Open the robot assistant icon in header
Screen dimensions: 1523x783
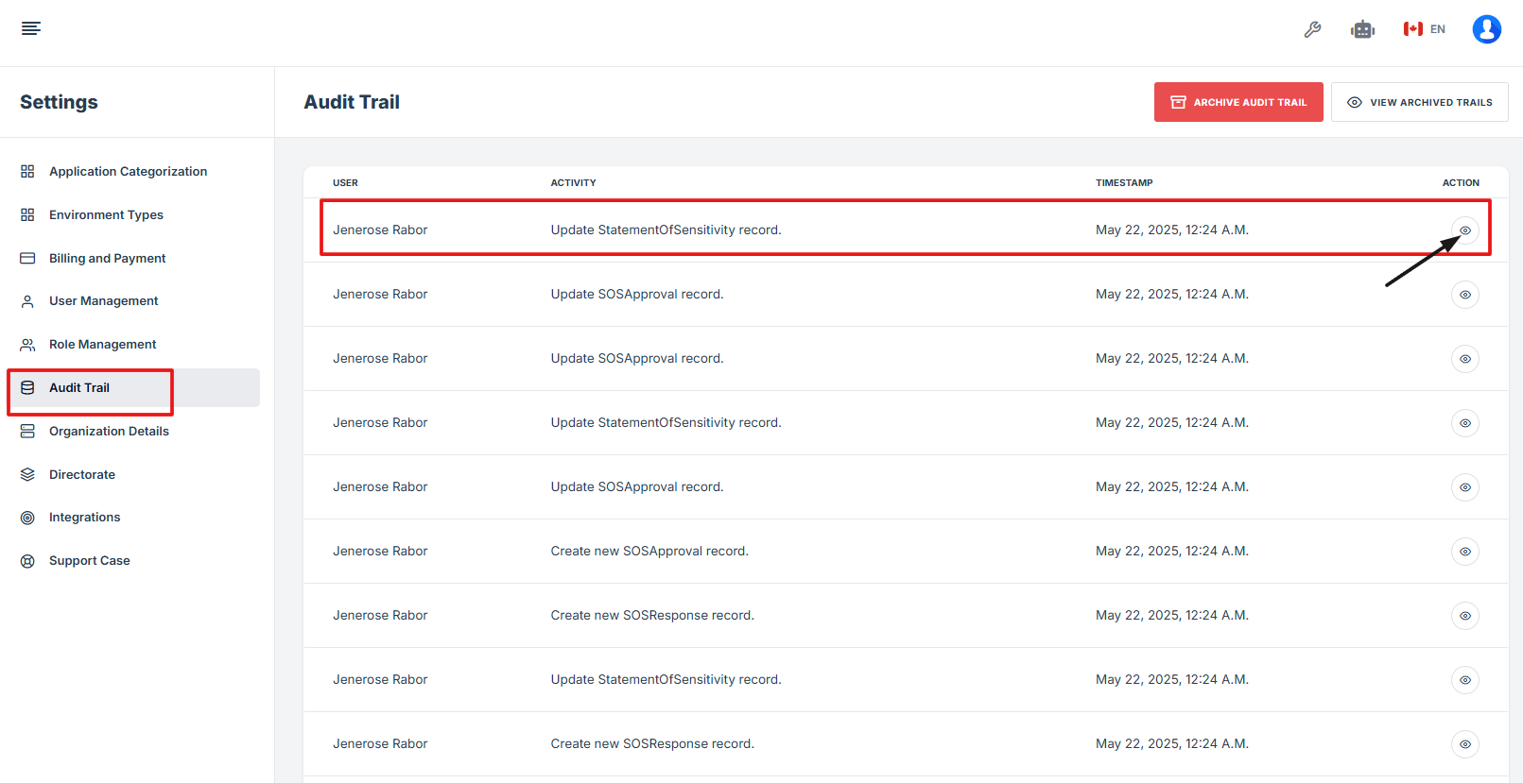coord(1362,29)
